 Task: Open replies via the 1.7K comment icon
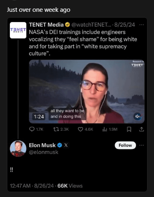(32, 129)
